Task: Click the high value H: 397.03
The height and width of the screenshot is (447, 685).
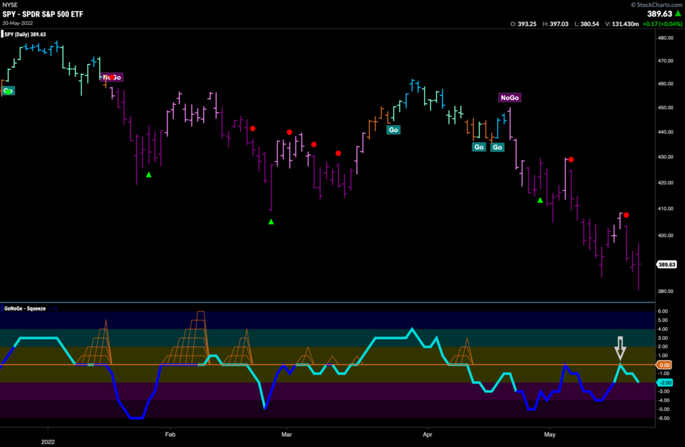Action: tap(555, 24)
